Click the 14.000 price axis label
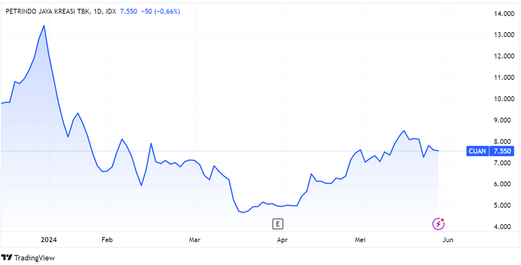 click(504, 14)
